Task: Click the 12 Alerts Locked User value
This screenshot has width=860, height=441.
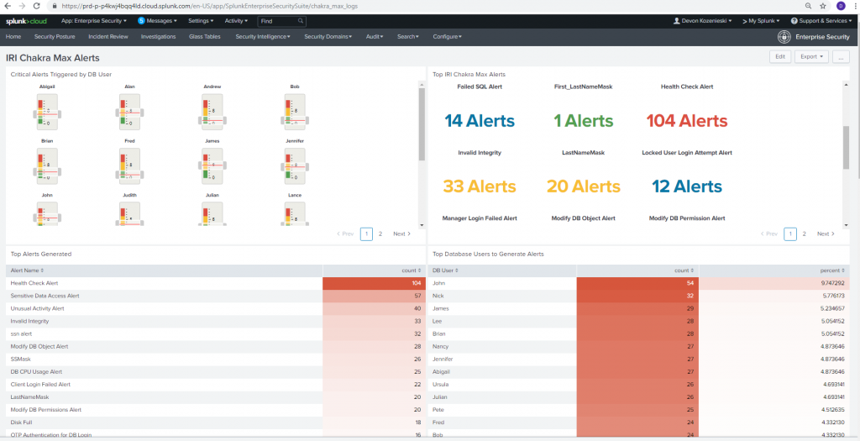Action: (687, 186)
